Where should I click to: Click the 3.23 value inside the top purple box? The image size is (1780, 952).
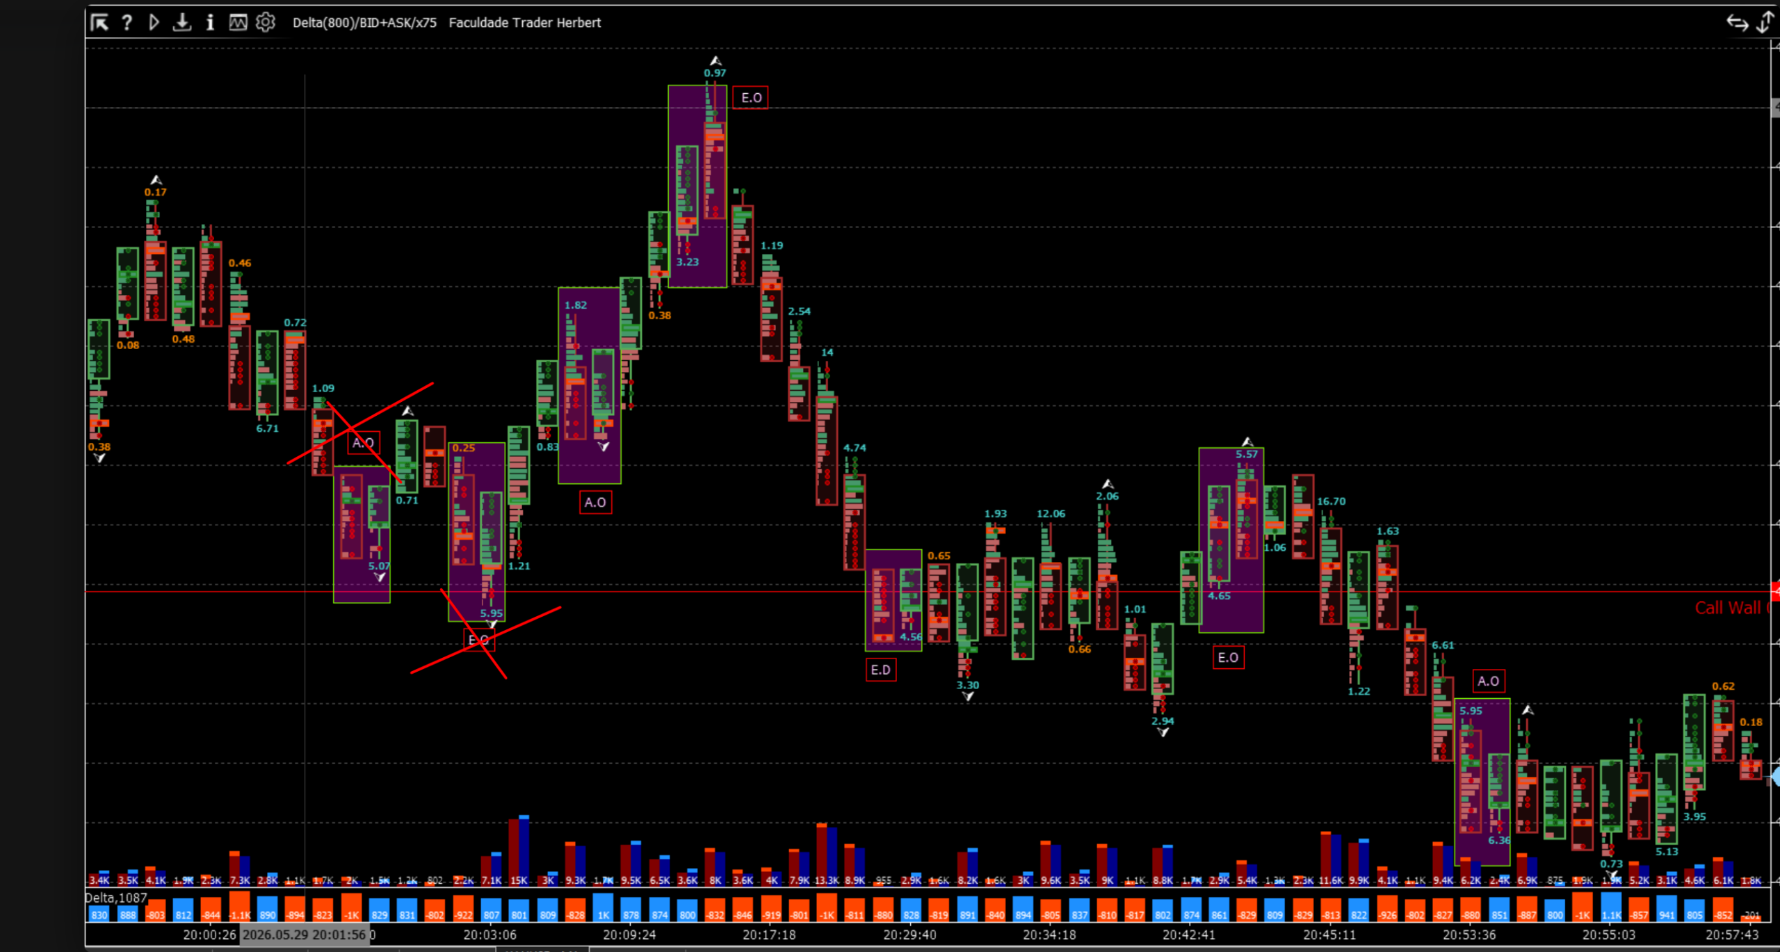[x=687, y=261]
